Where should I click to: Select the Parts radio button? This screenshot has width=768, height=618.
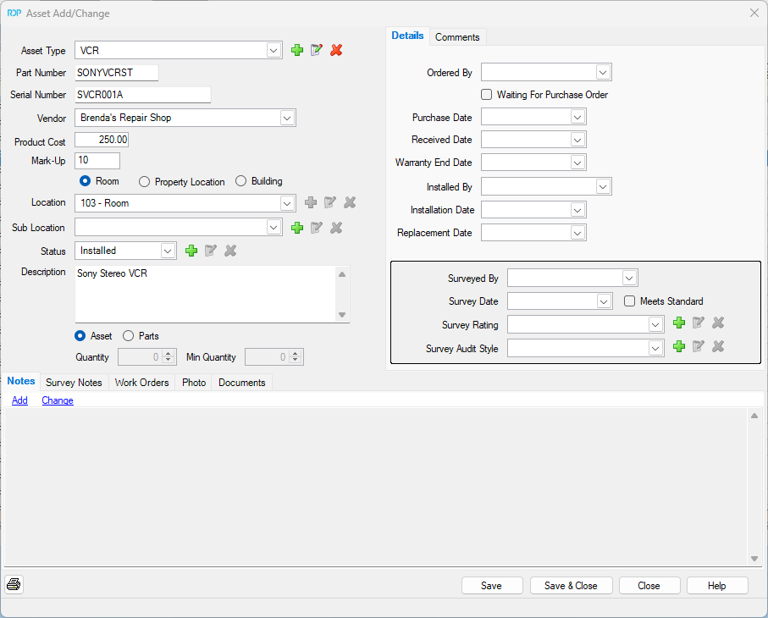click(128, 336)
